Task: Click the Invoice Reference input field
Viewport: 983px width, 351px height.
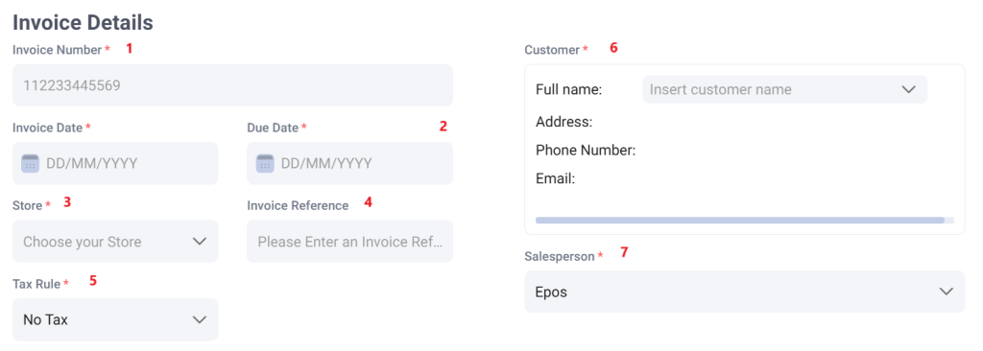Action: click(349, 242)
